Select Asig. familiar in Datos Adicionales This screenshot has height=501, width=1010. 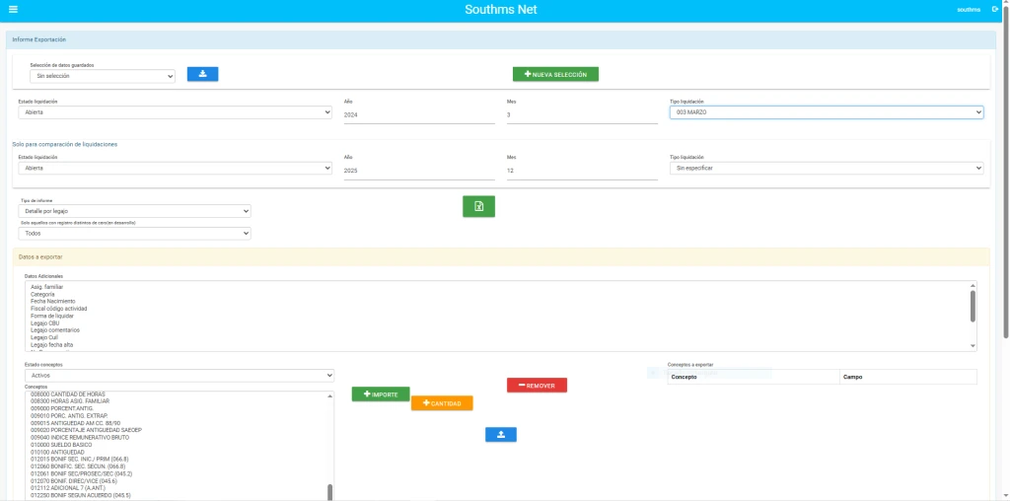(x=47, y=287)
